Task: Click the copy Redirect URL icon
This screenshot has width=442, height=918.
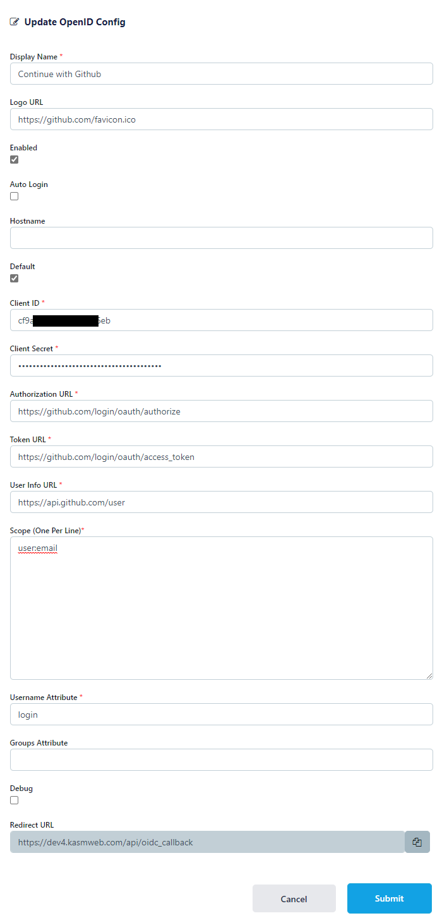Action: pyautogui.click(x=417, y=842)
